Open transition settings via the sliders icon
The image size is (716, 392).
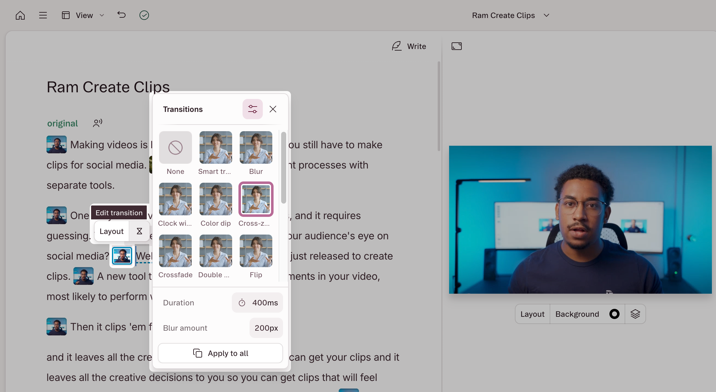252,109
